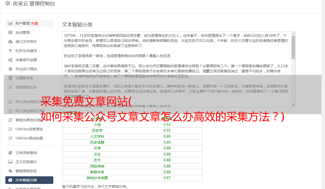This screenshot has width=325, height=189.
Task: Click the book icon for 公有词库查询
Action: coord(10,153)
